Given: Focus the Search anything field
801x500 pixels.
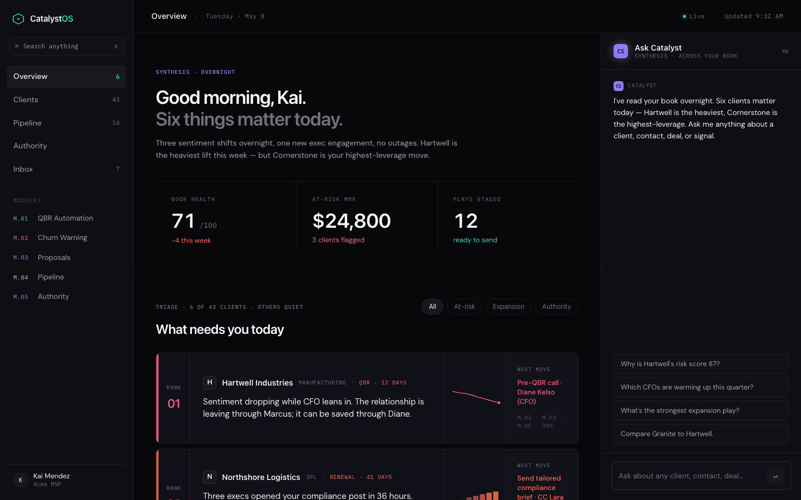Looking at the screenshot, I should point(66,47).
